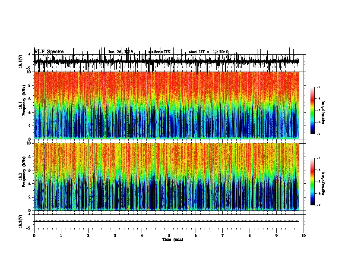Click the ch.1 "Frequency (kHz)" axis label
342x264 pixels.
tap(24, 100)
